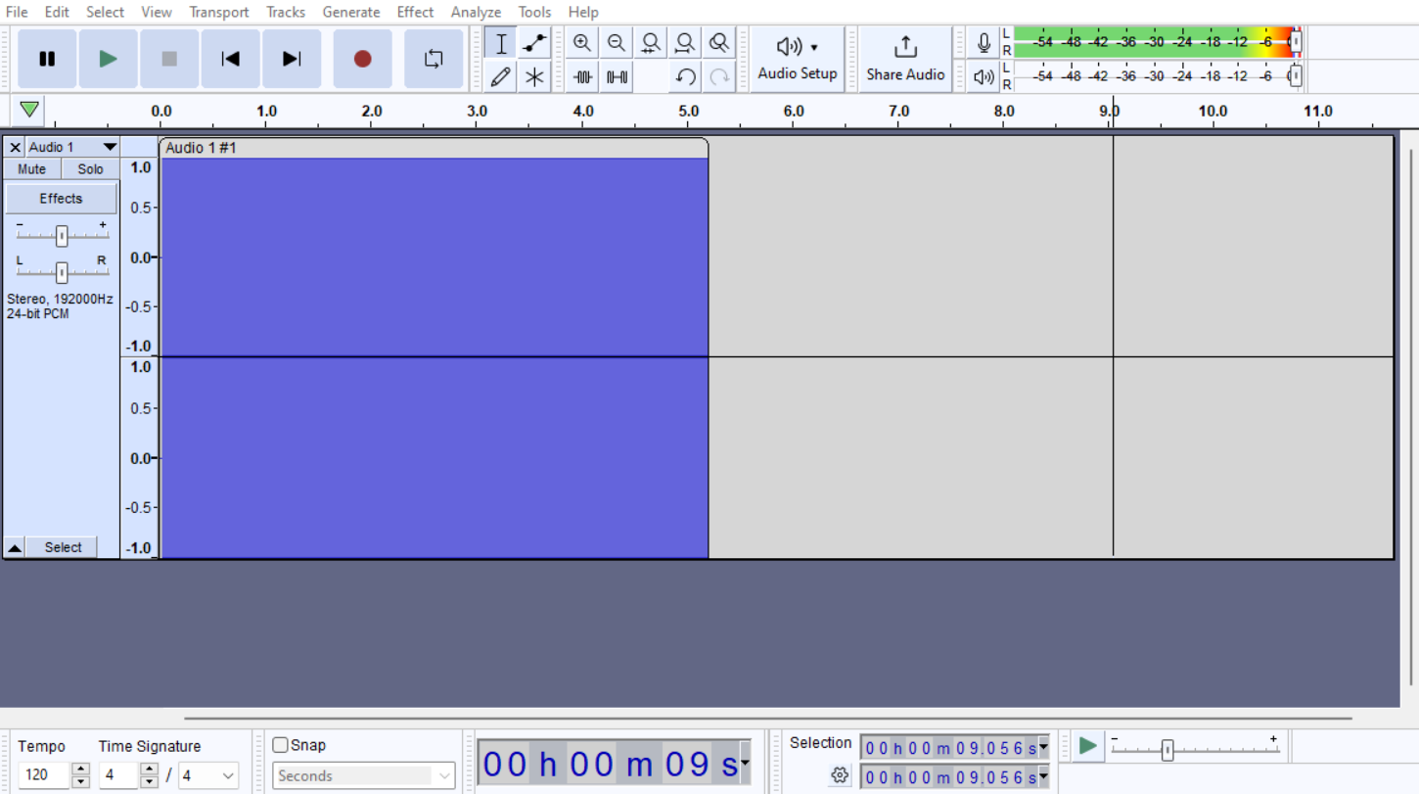Screen dimensions: 1419x794
Task: Skip to end of project
Action: point(292,59)
